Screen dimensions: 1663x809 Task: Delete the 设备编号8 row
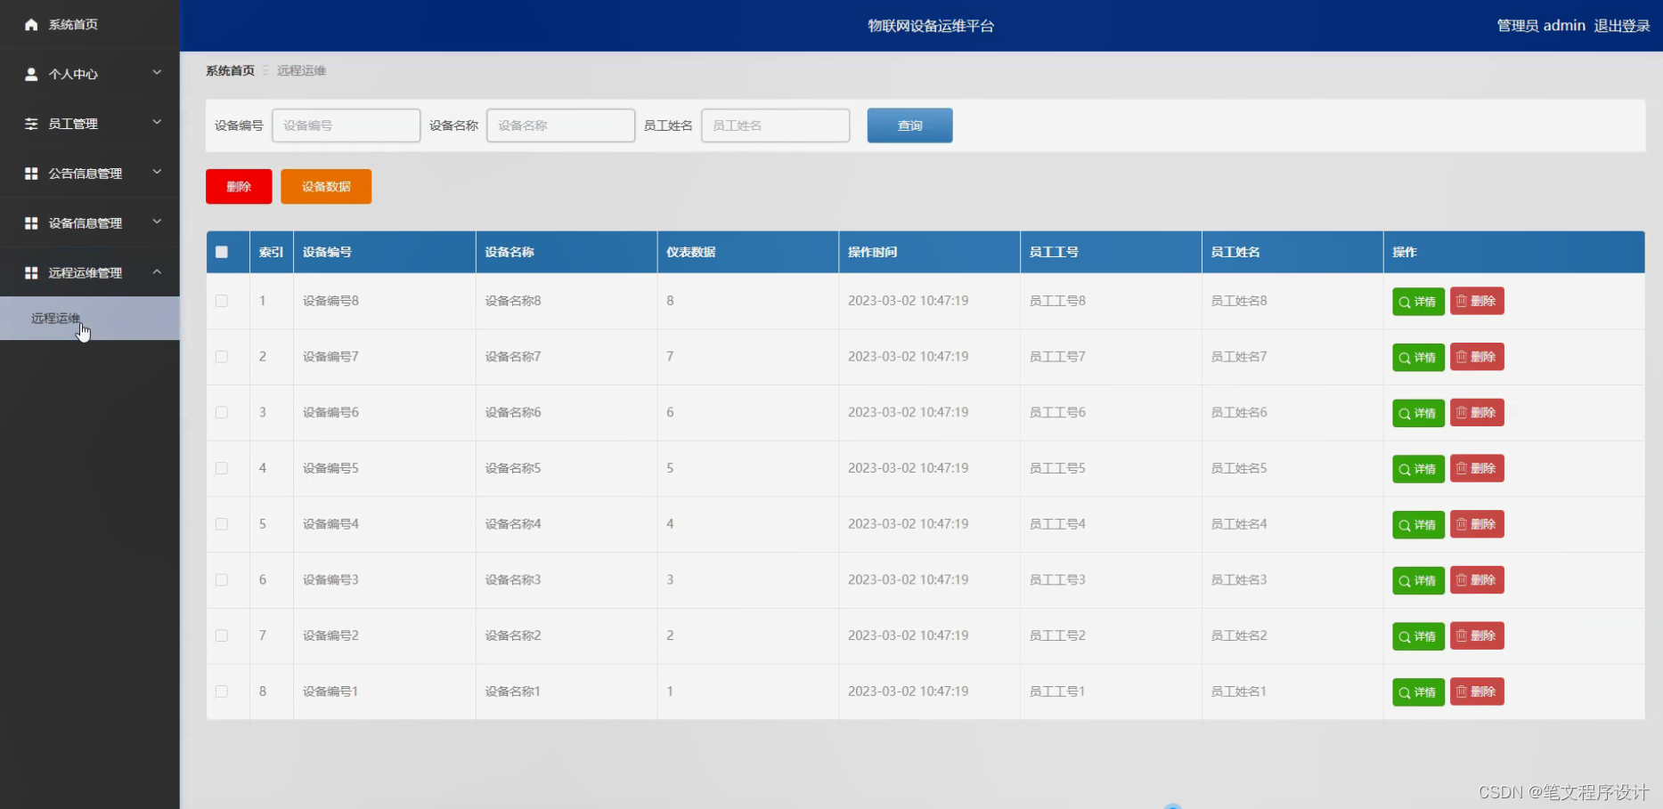[x=1477, y=301]
